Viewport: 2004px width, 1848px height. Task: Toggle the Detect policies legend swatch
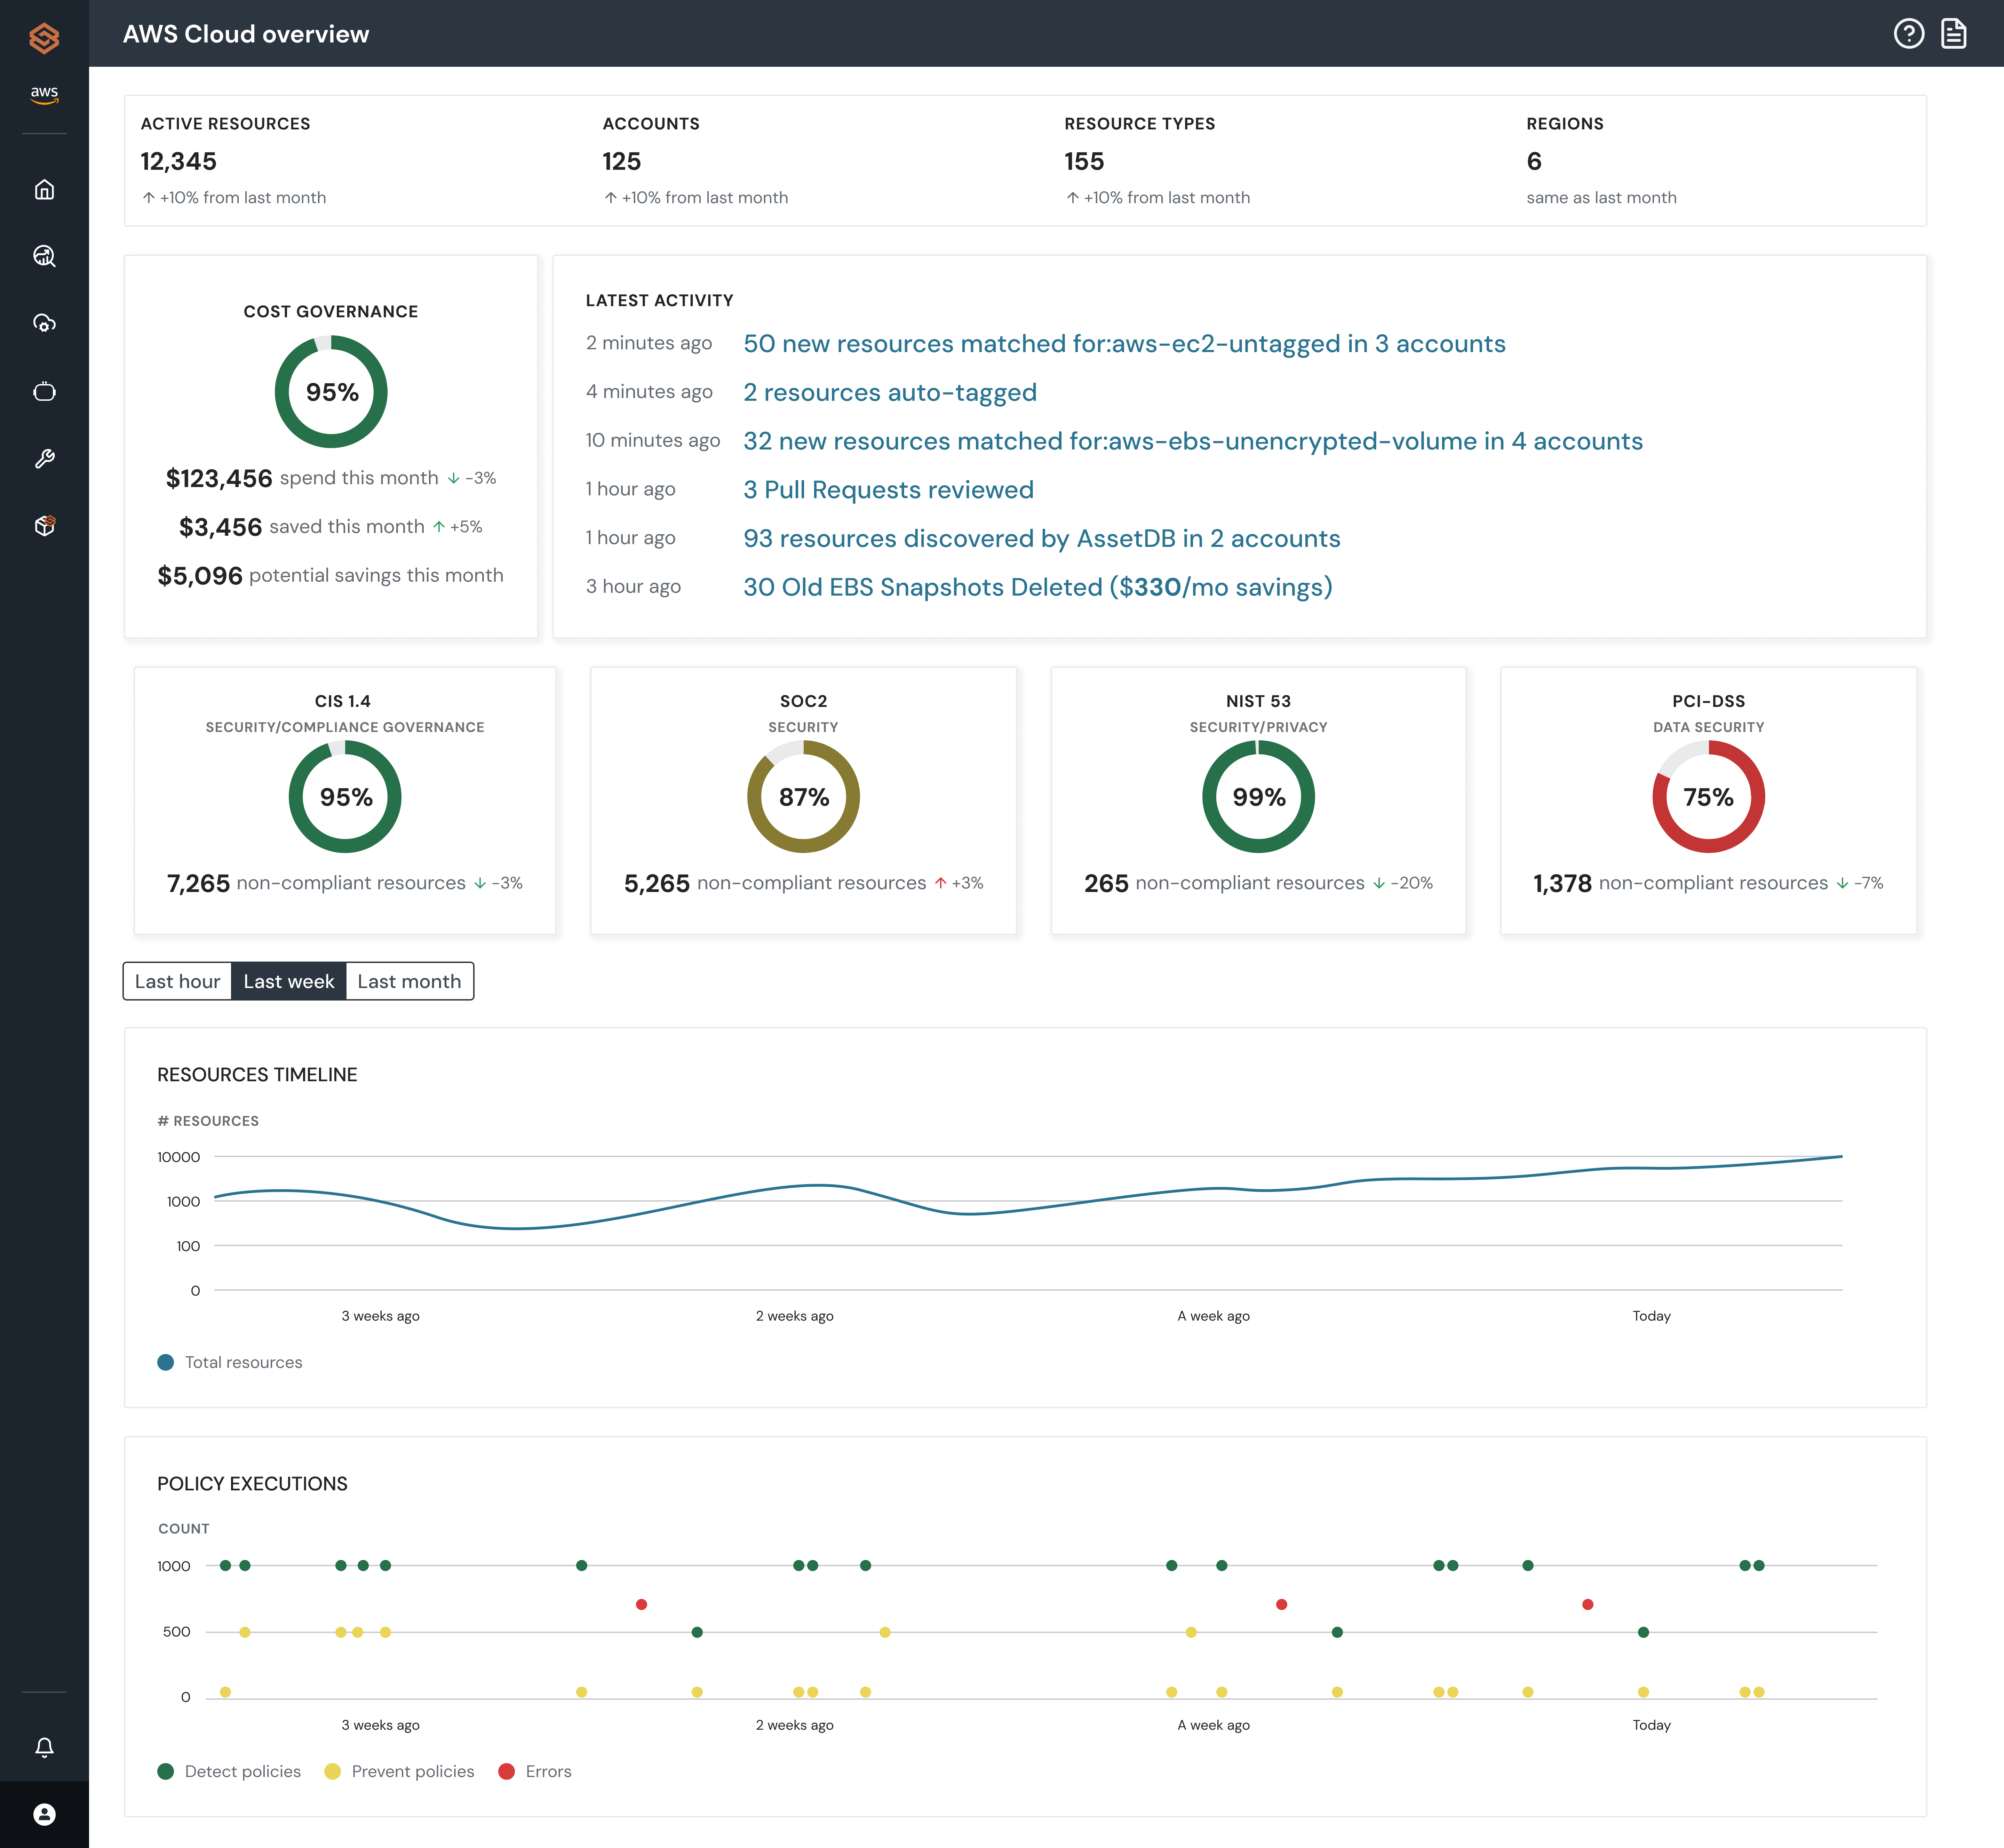(166, 1771)
